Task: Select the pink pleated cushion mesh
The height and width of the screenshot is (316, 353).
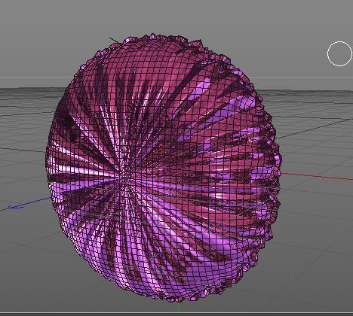Action: pyautogui.click(x=164, y=168)
